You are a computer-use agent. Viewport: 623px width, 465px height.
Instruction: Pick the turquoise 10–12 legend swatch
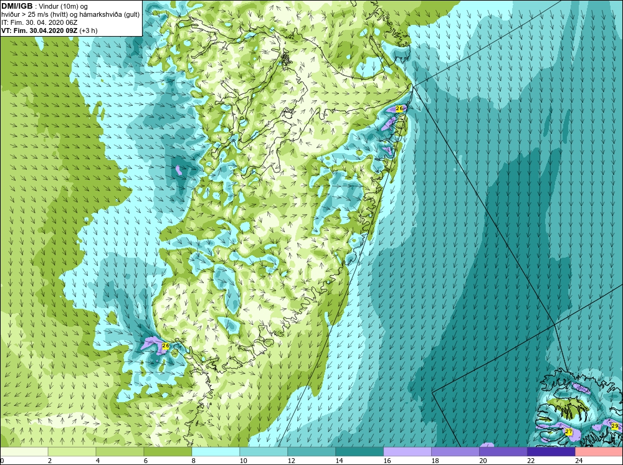click(x=264, y=452)
